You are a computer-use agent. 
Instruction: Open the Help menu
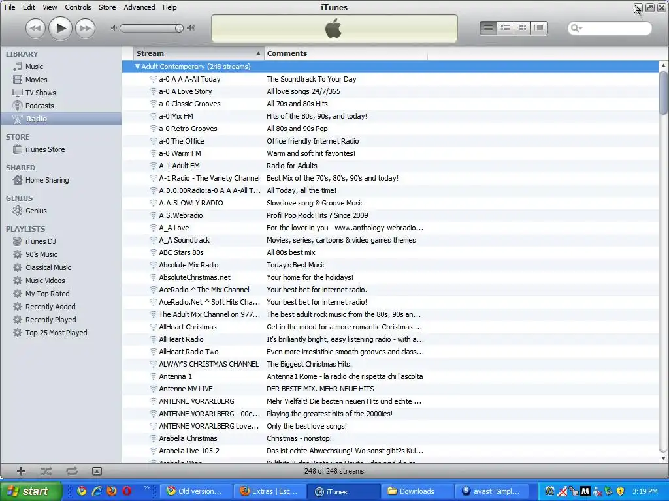pos(169,7)
